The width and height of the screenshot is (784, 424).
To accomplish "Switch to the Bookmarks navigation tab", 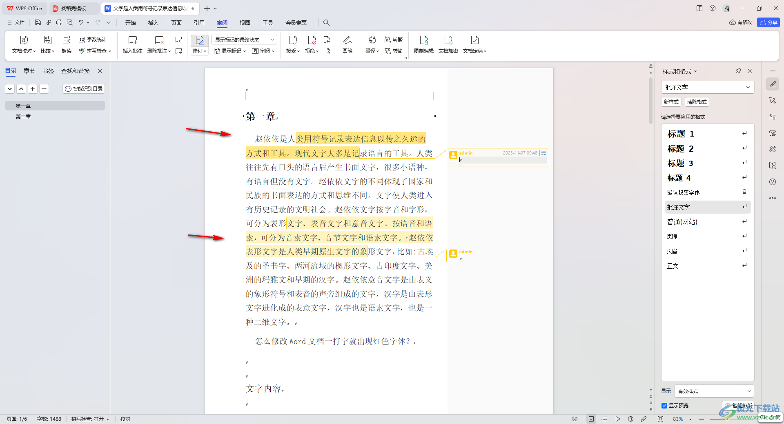I will coord(48,71).
